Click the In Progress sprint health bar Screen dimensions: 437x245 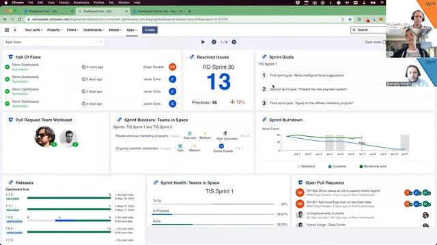pyautogui.click(x=213, y=214)
